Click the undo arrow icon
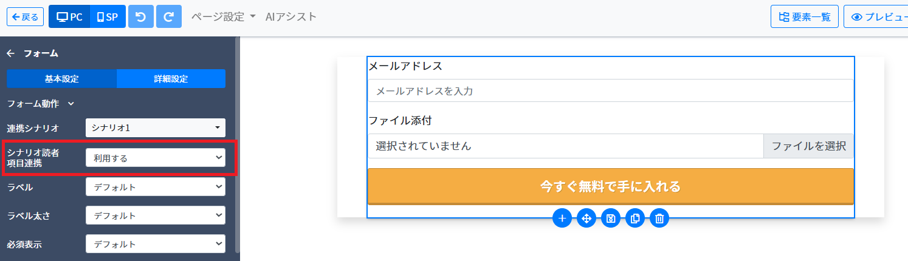Screen dimensions: 908x261 click(140, 17)
